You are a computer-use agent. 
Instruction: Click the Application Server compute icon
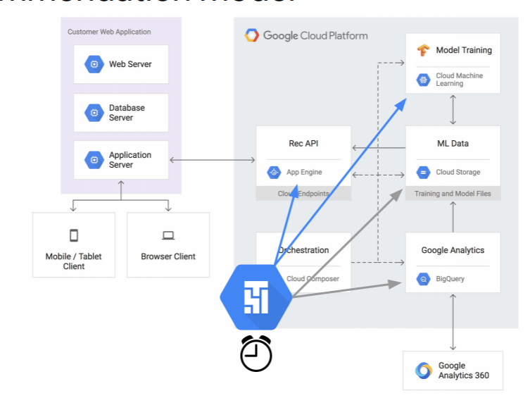(x=94, y=160)
